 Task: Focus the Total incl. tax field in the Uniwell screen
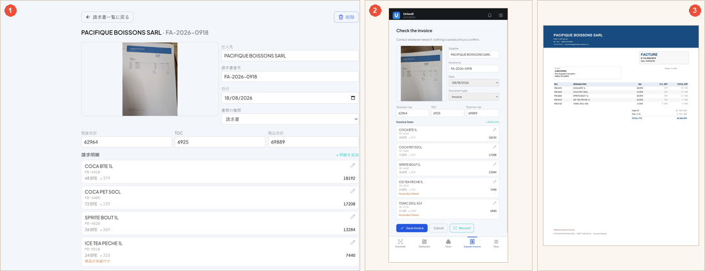[483, 113]
